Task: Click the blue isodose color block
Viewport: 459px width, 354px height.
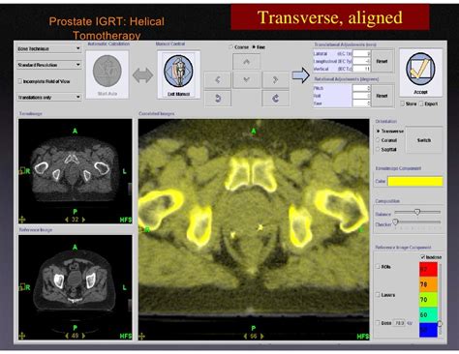Action: (x=428, y=330)
